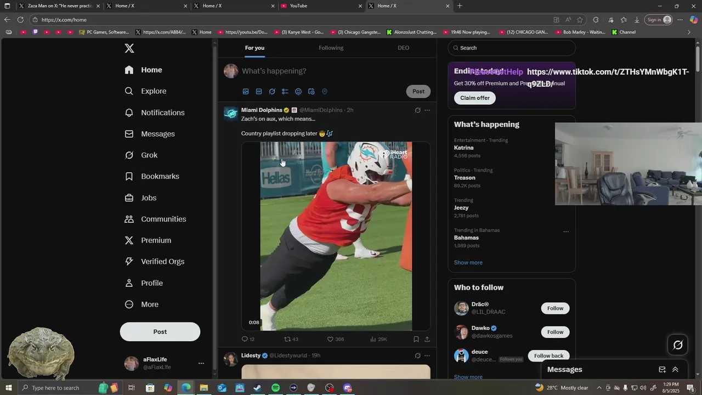
Task: Open Communities in the sidebar
Action: 156,219
